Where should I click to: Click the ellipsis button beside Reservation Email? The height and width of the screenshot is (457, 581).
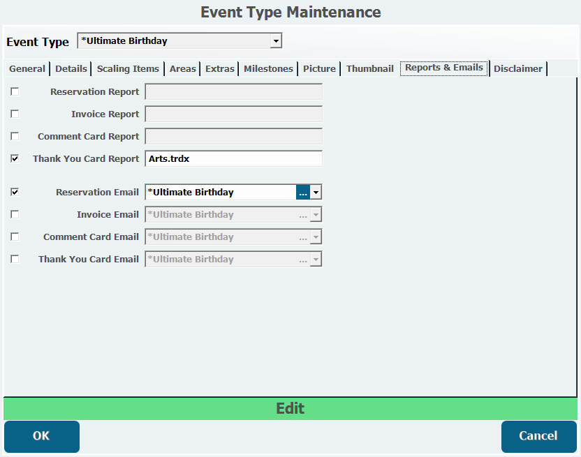pos(302,193)
